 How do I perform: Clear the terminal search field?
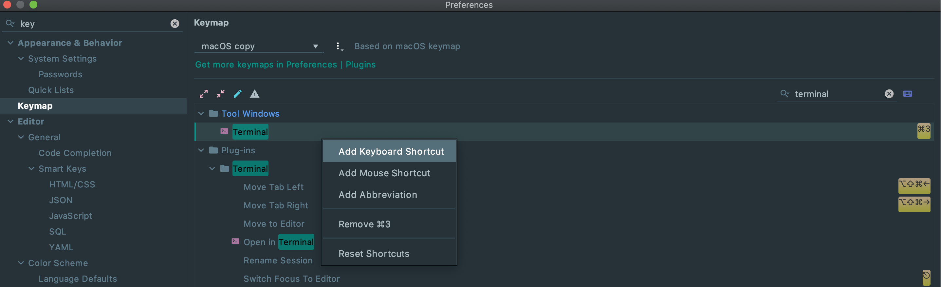pyautogui.click(x=889, y=94)
